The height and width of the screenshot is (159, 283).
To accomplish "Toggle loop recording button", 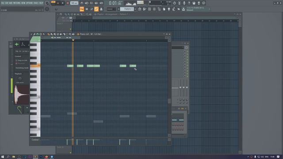I will click(101, 3).
